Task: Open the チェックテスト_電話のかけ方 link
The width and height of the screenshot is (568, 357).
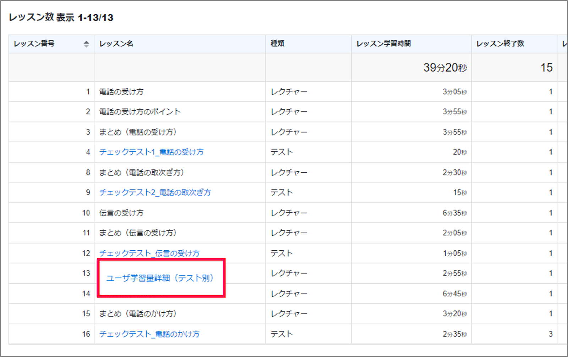Action: tap(149, 334)
